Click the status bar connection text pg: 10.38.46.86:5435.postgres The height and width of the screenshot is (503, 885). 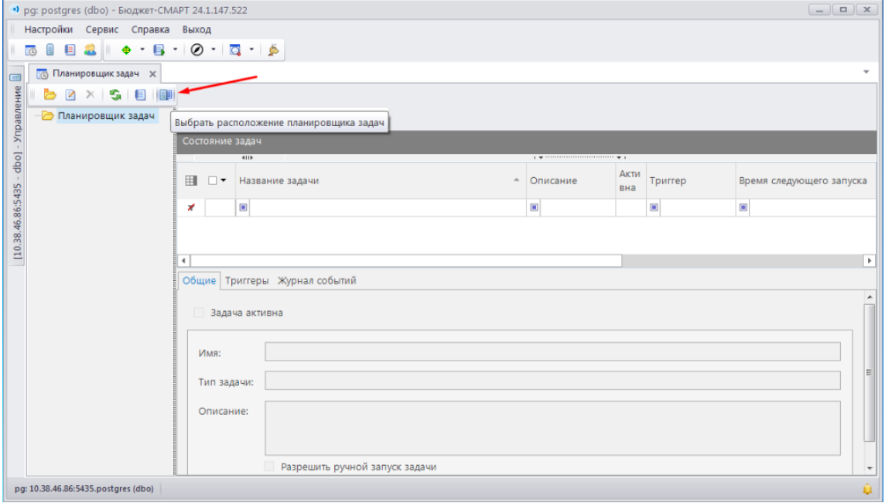coord(84,489)
